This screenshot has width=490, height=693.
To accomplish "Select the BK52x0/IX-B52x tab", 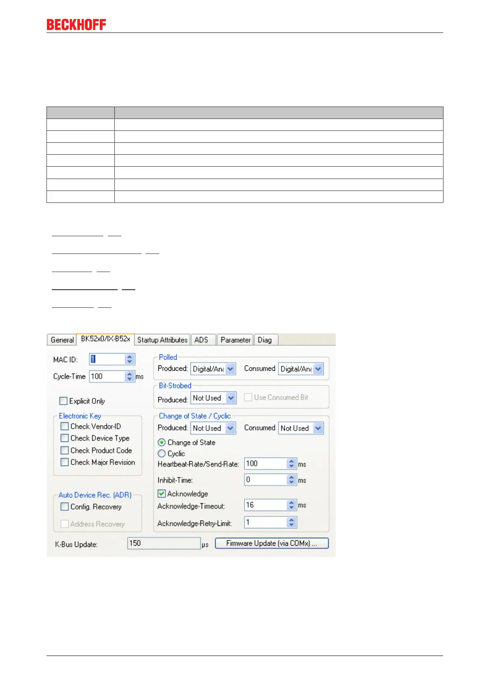I will (105, 339).
